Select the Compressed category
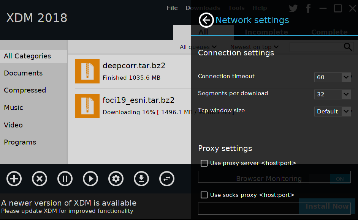This screenshot has width=358, height=220. (x=25, y=90)
